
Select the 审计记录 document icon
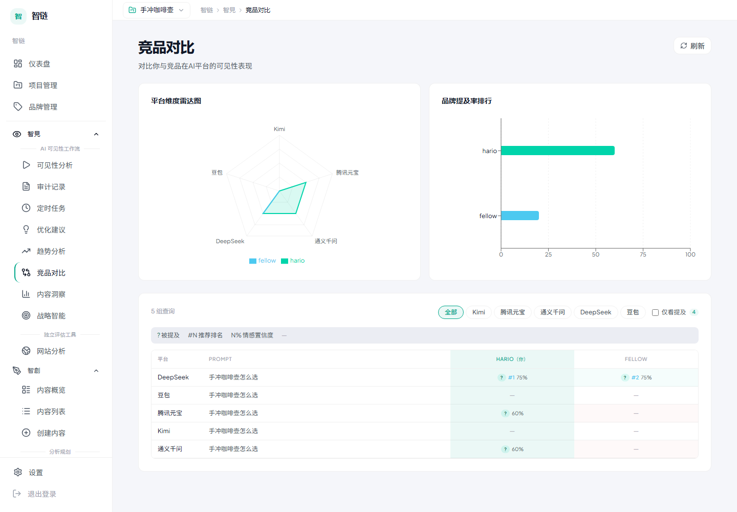click(x=26, y=186)
